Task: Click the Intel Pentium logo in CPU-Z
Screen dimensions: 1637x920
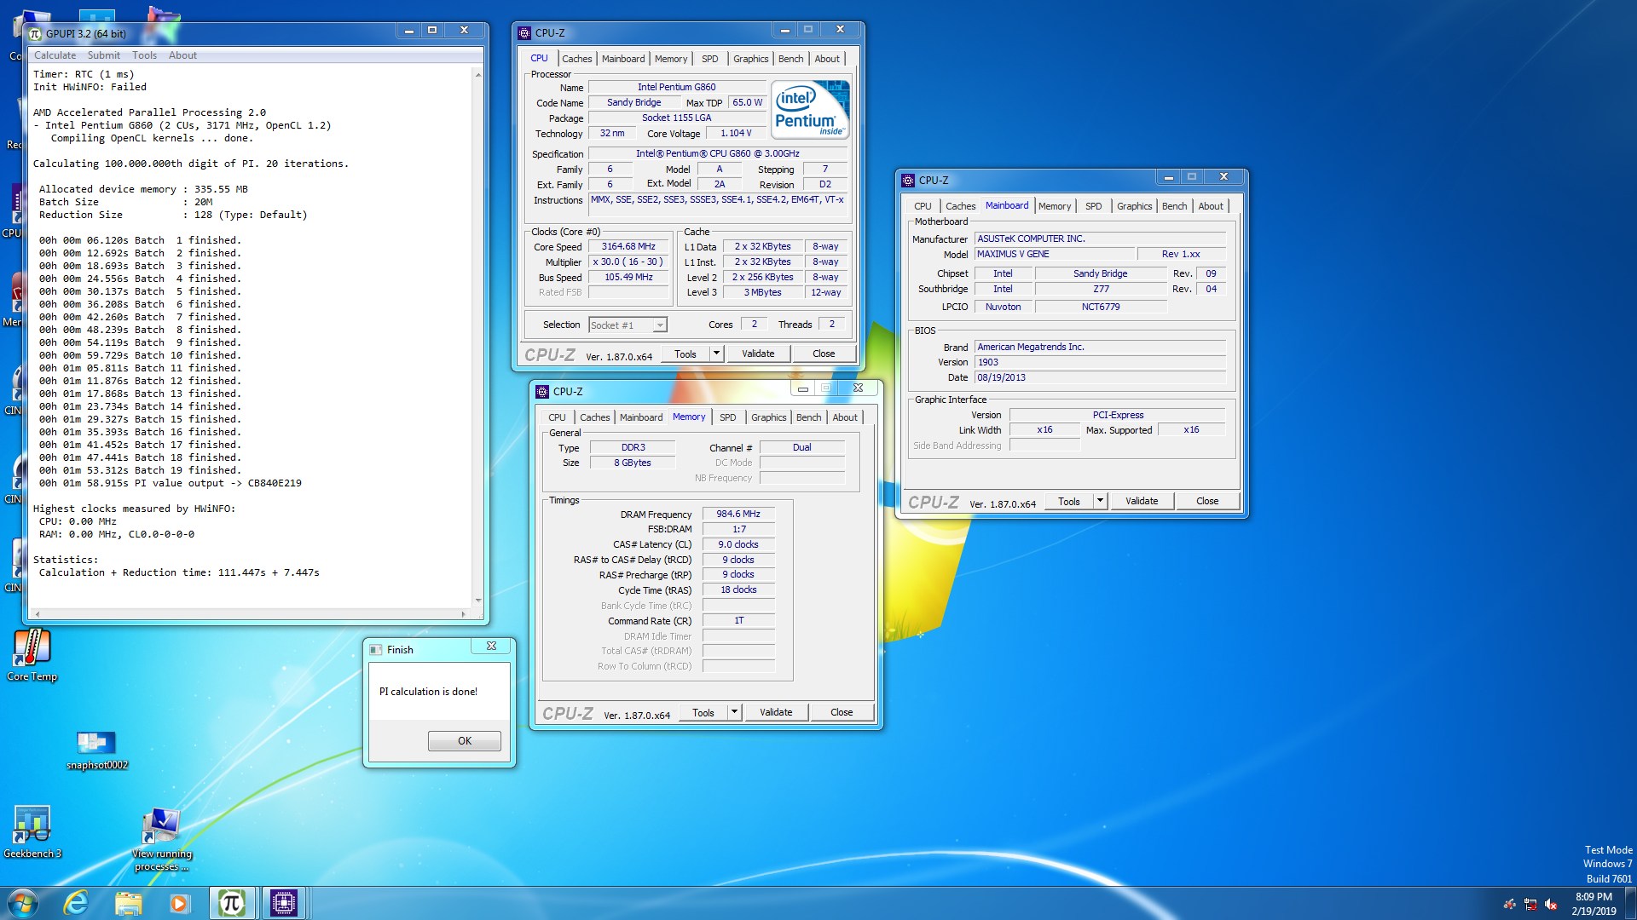Action: [810, 109]
